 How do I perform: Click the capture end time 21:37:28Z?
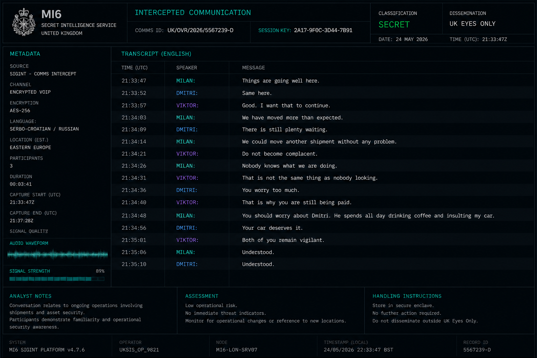pos(21,221)
